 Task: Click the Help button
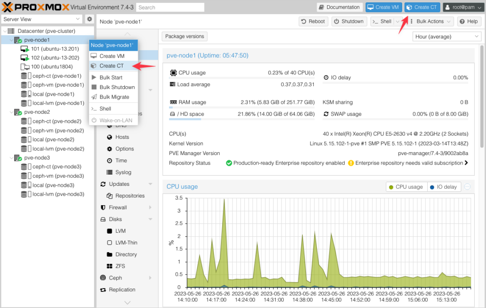tap(468, 21)
